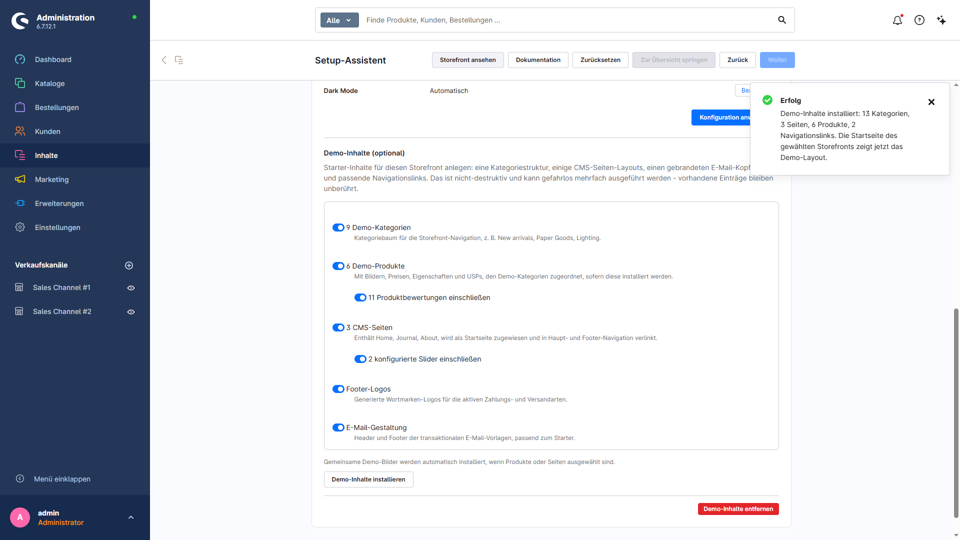Open the Inhalte menu item
960x540 pixels.
[x=75, y=155]
